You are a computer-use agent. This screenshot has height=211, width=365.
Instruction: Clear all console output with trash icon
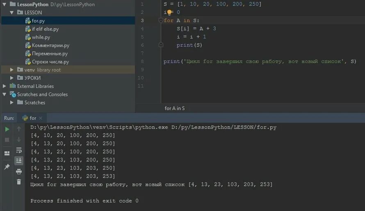pyautogui.click(x=19, y=182)
